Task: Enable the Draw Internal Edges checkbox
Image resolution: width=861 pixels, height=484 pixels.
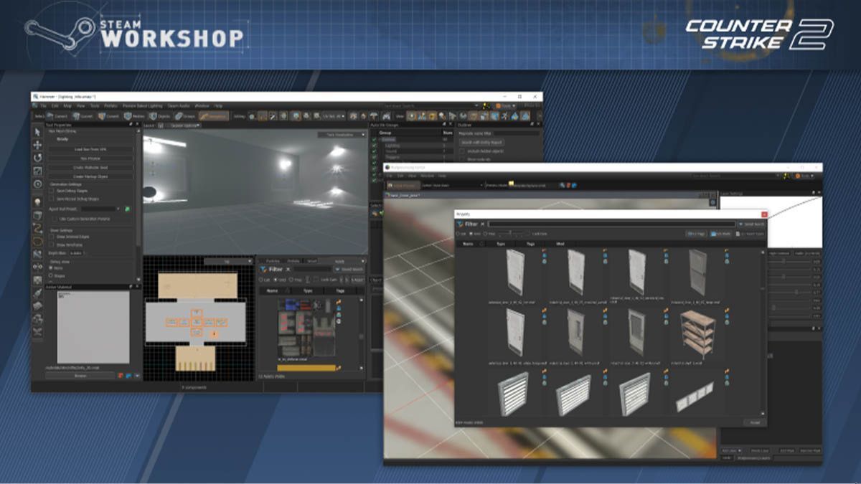Action: point(52,236)
